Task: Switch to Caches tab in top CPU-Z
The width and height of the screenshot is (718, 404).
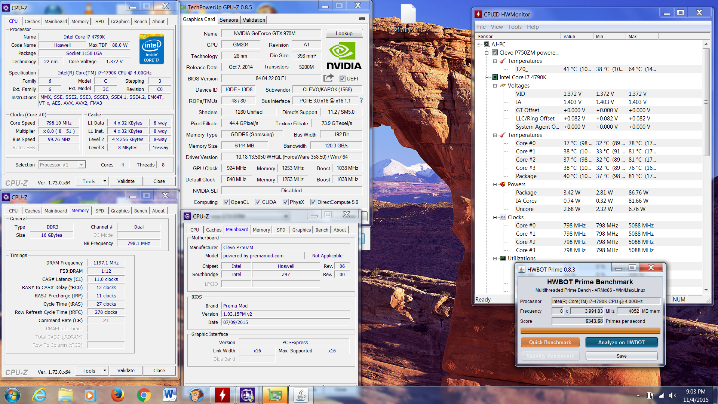Action: click(x=32, y=22)
